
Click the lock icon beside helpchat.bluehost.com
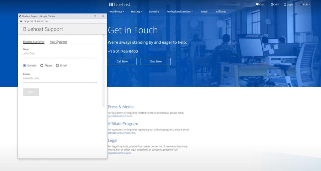[21, 21]
